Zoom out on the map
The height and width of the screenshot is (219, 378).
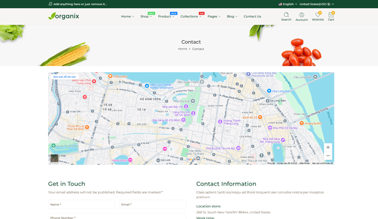328,156
